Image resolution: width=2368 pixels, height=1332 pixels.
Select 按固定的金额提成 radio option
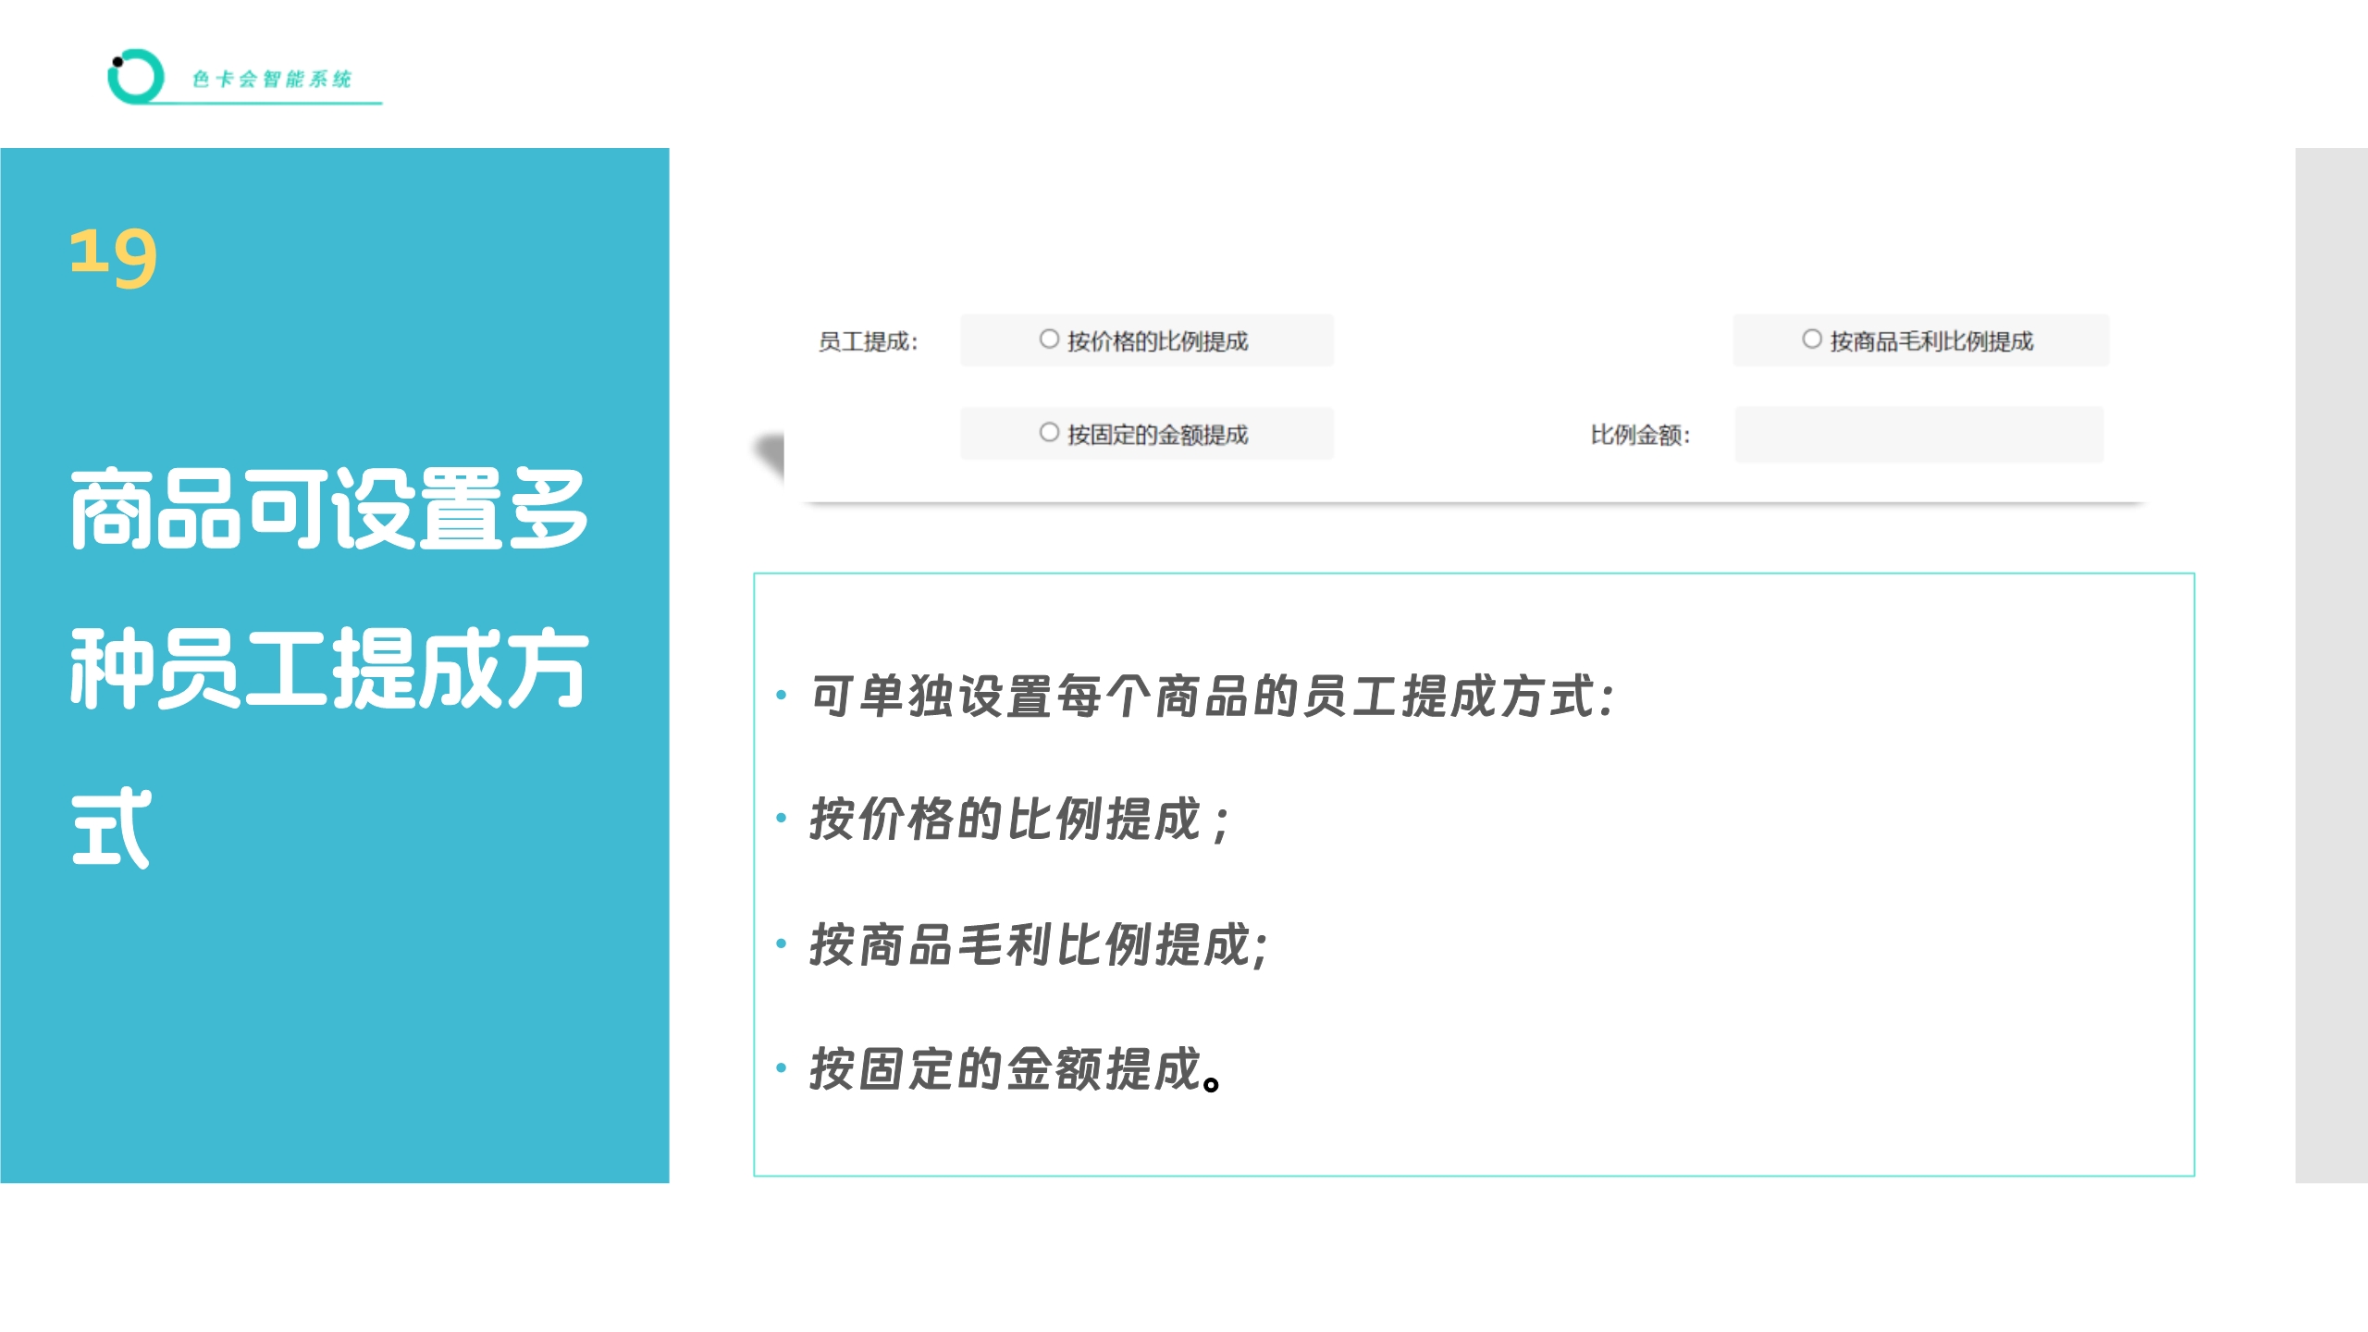coord(1049,433)
